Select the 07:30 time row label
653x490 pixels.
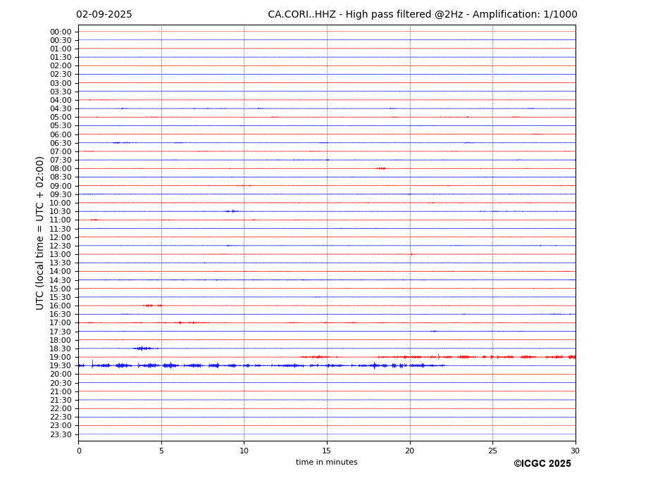(x=61, y=161)
